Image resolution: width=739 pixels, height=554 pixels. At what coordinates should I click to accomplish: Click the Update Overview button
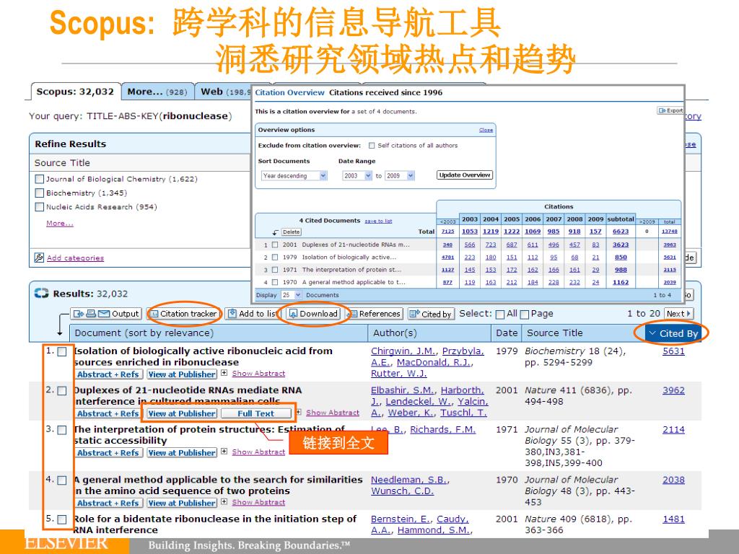[x=465, y=175]
